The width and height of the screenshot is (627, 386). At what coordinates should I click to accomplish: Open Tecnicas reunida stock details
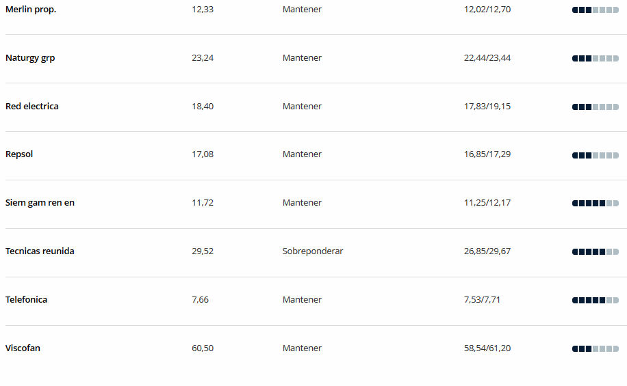(x=40, y=251)
